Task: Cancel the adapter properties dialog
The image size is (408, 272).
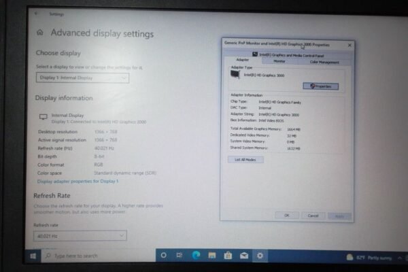Action: click(313, 216)
